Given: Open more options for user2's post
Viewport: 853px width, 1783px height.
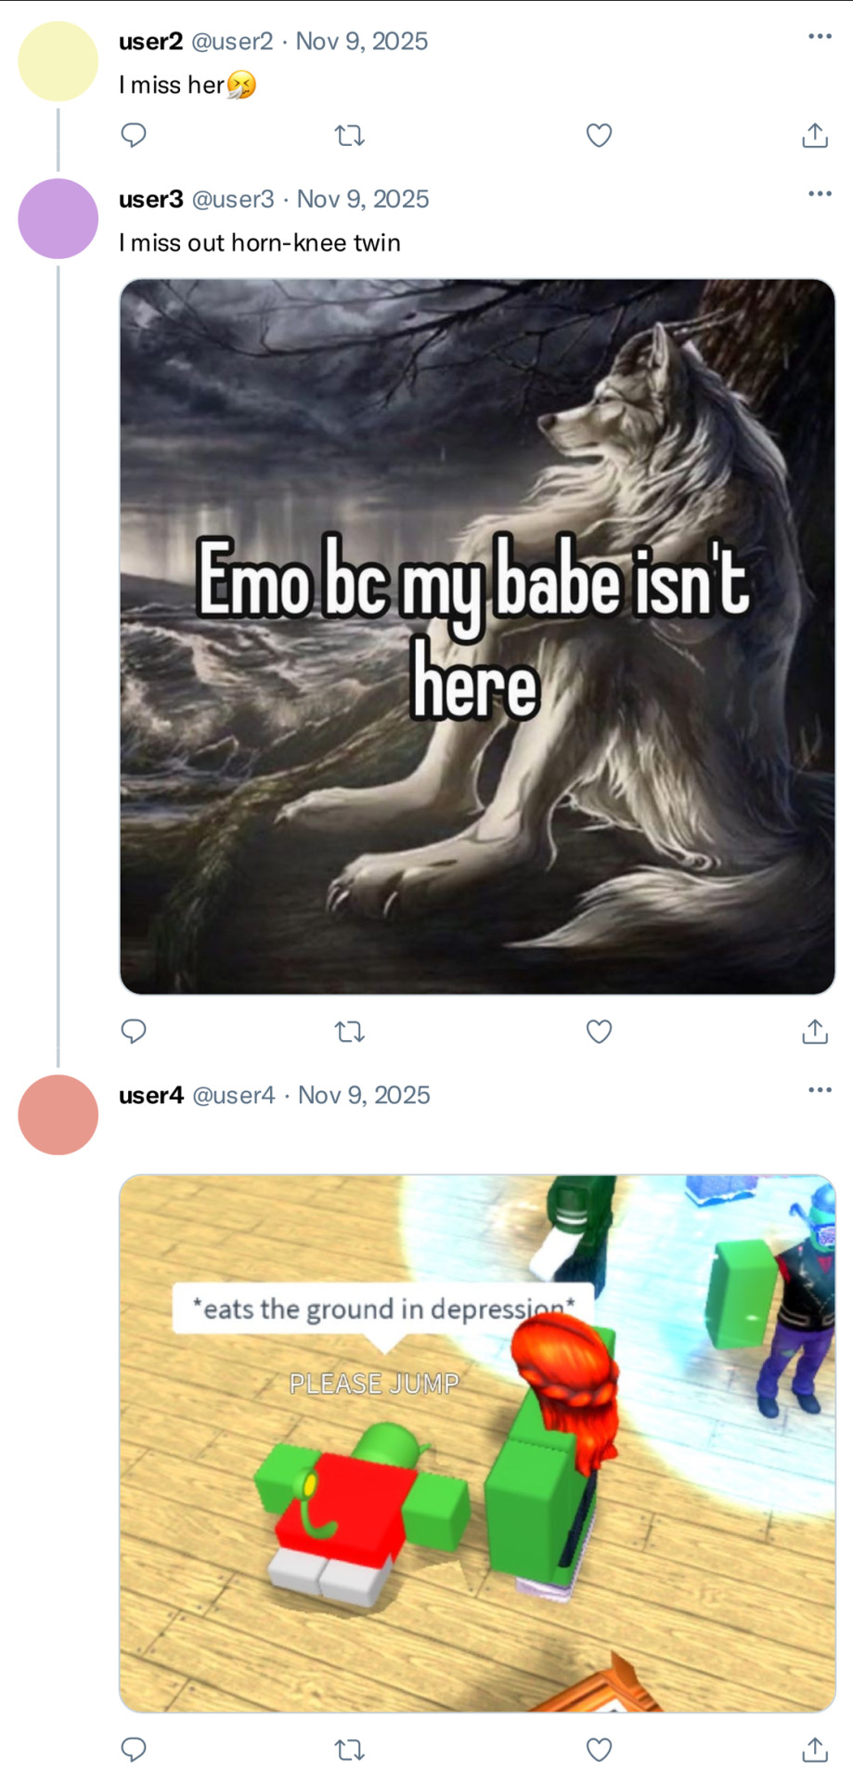Looking at the screenshot, I should tap(819, 36).
